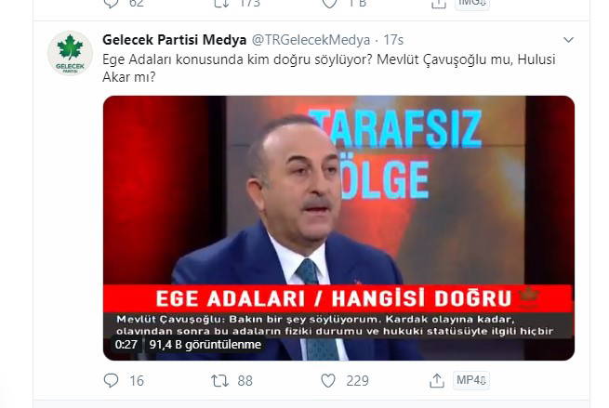This screenshot has height=408, width=609.
Task: Visit the @TRGelecekMedya handle
Action: point(311,40)
